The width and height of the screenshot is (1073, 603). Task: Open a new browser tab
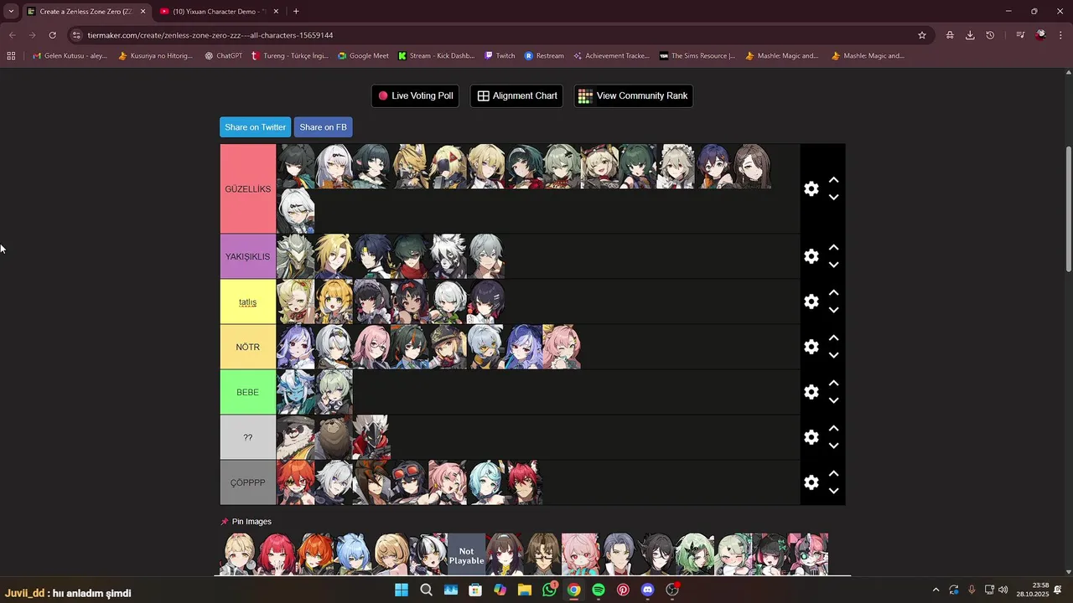(x=296, y=12)
